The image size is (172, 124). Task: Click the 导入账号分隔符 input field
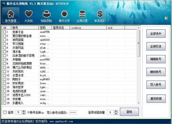point(73,113)
